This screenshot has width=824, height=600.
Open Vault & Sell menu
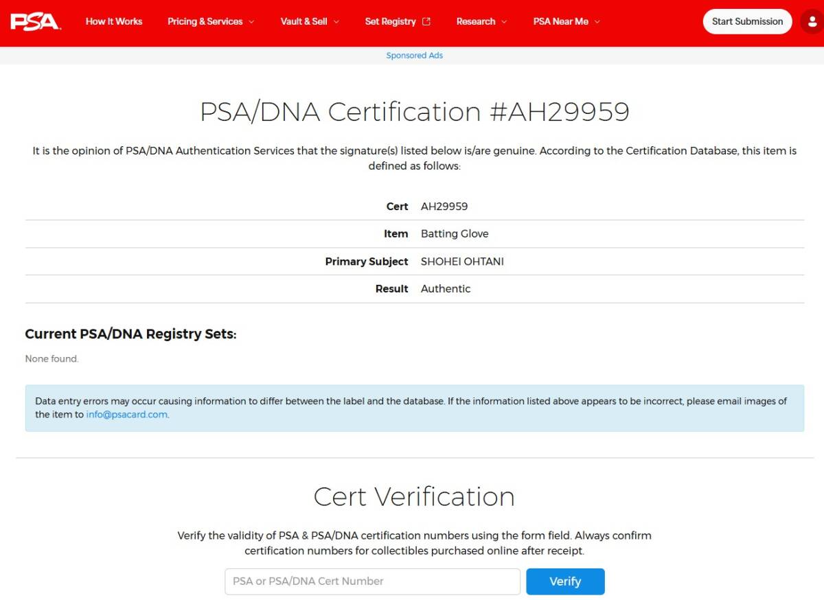tap(304, 21)
